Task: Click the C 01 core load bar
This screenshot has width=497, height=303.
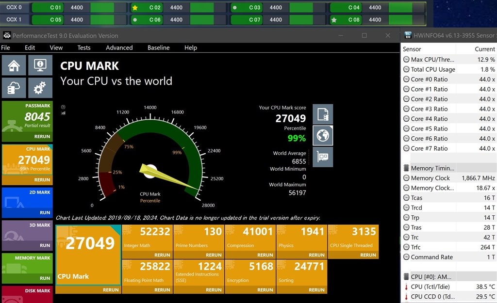Action: point(108,8)
